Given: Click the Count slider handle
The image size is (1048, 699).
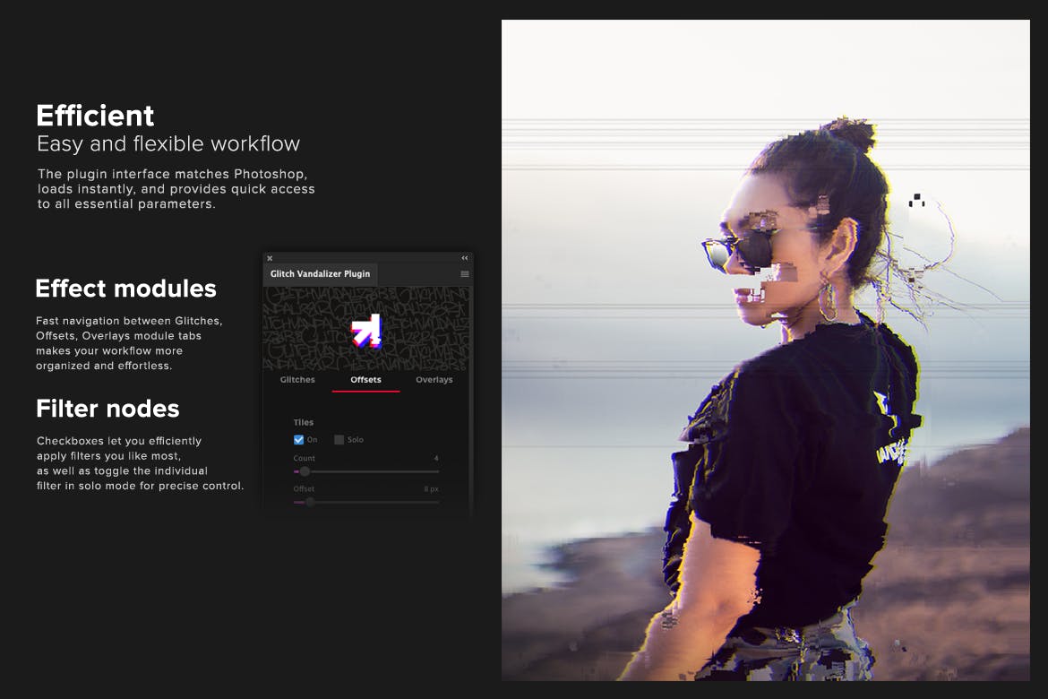Looking at the screenshot, I should [x=305, y=471].
